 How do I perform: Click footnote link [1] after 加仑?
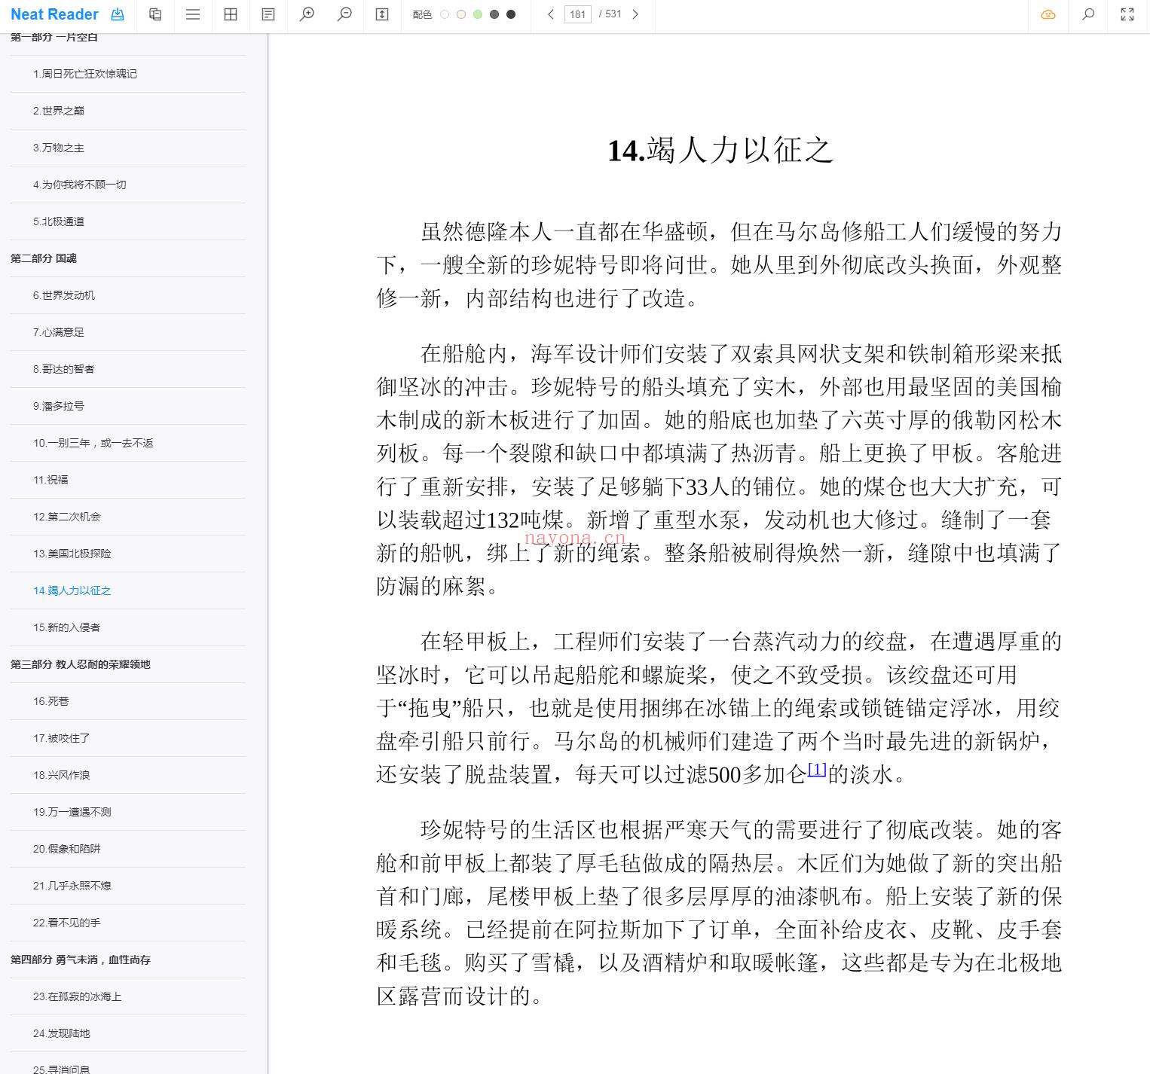coord(817,769)
